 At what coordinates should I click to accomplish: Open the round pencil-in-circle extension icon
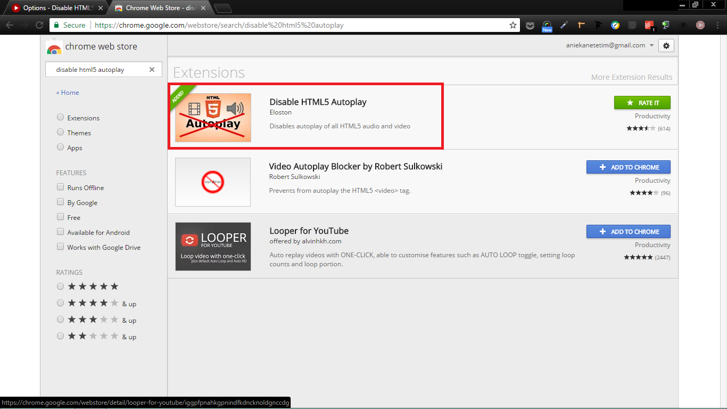[x=615, y=25]
